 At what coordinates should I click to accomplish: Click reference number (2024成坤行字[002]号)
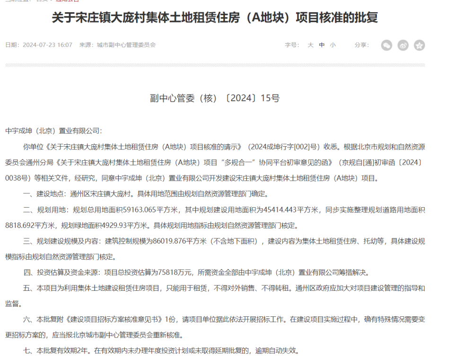click(x=284, y=147)
